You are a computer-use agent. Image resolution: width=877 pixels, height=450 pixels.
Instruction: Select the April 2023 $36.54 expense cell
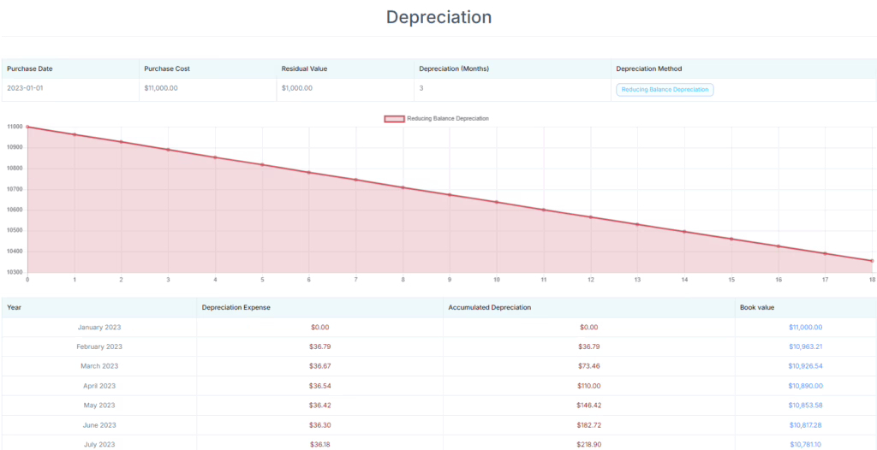coord(320,386)
